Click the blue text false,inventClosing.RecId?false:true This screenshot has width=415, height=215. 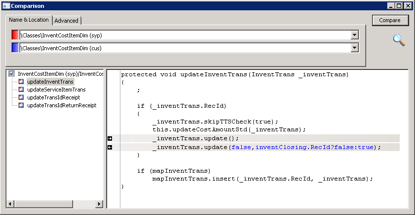point(302,147)
